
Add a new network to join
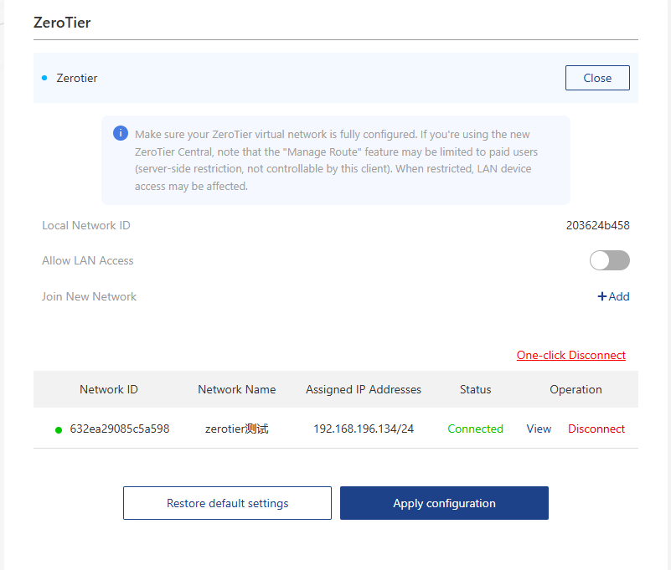point(614,296)
